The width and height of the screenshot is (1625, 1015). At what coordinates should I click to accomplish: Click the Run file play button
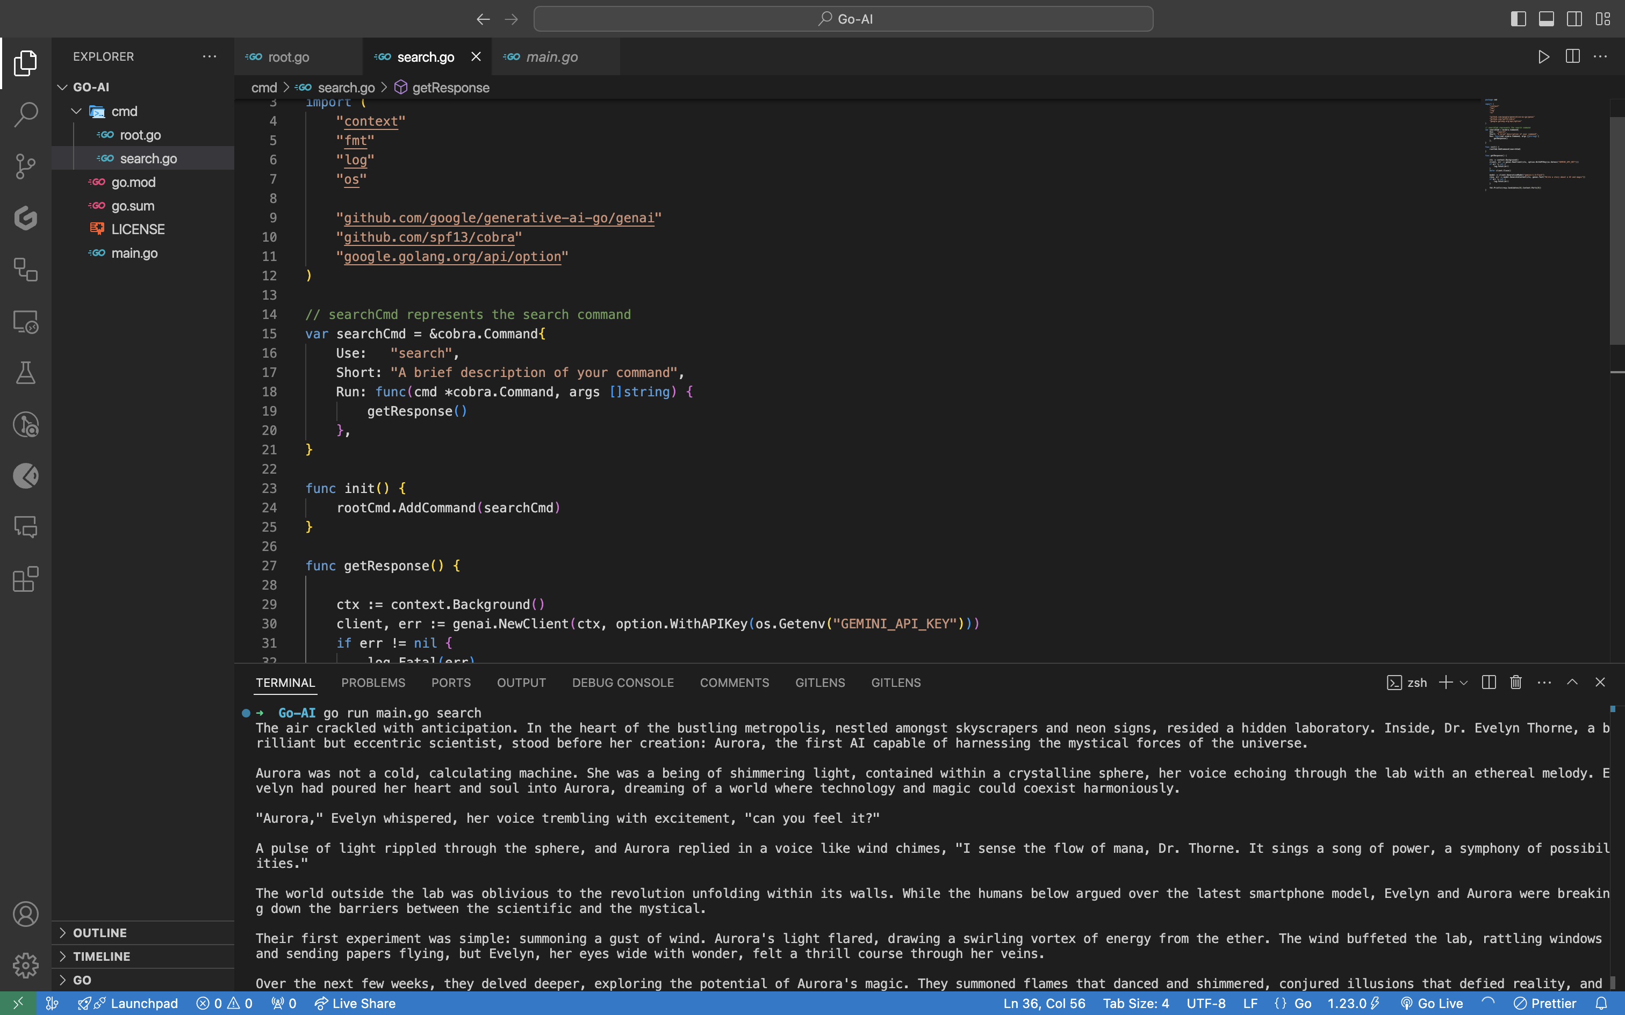[1543, 57]
